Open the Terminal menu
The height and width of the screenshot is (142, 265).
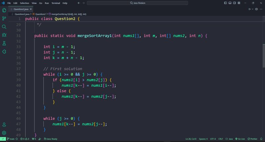click(56, 3)
